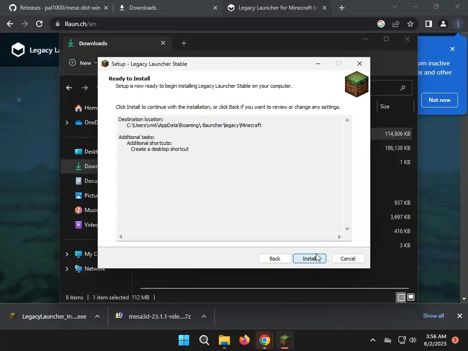468x351 pixels.
Task: Select Home in Explorer sidebar
Action: pos(86,108)
